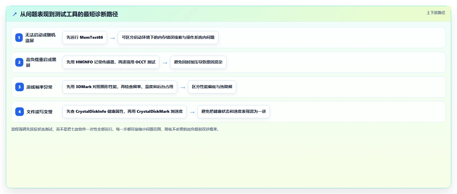Click the 先用 HWiNFO 记录传感器 step box
The width and height of the screenshot is (457, 194).
pos(111,62)
